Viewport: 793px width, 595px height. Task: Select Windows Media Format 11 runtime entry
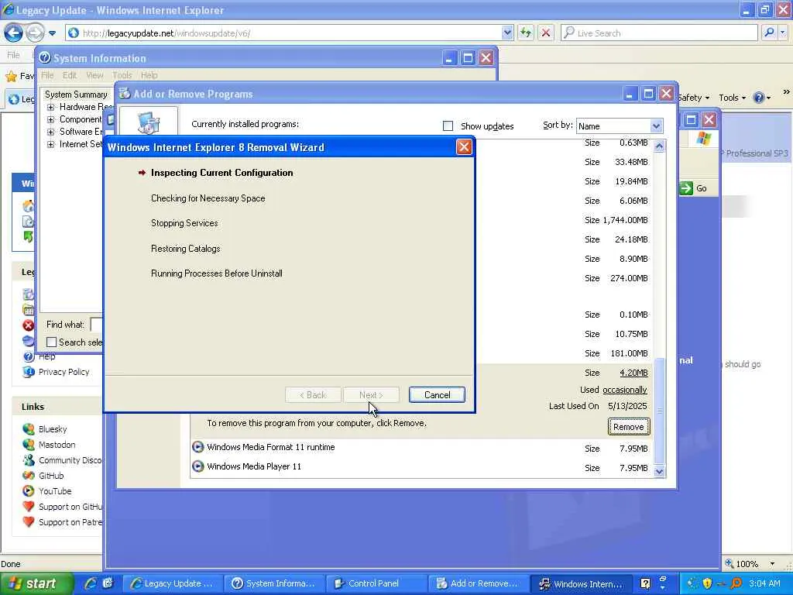coord(270,447)
